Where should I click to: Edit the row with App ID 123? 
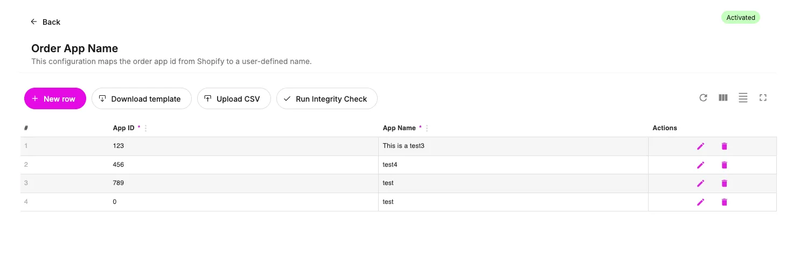700,146
